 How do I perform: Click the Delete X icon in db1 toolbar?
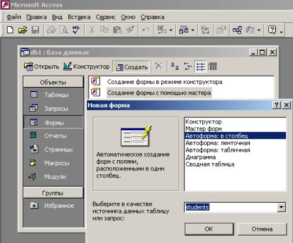(x=159, y=66)
